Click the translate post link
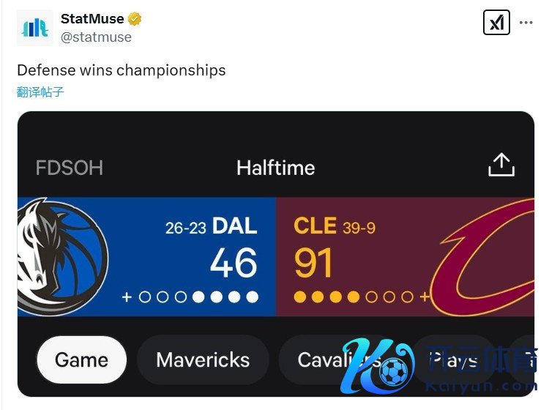The image size is (549, 410). (x=40, y=92)
